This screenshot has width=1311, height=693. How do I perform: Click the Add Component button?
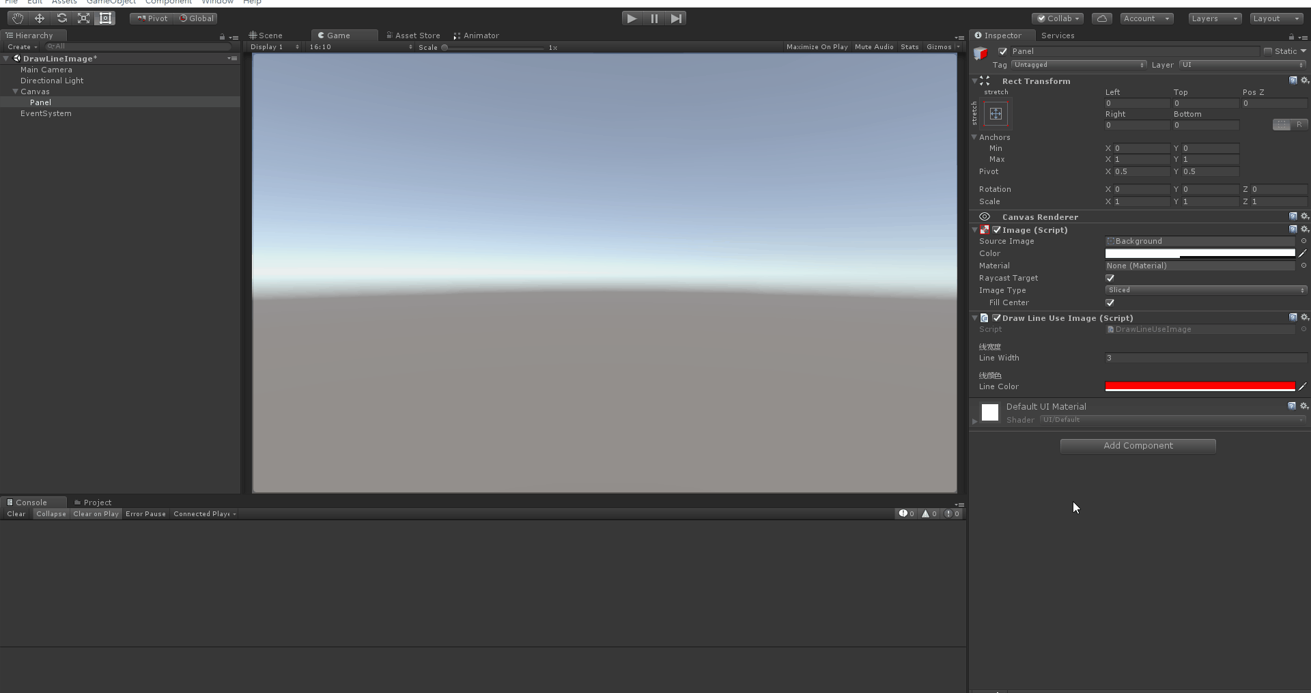(x=1138, y=446)
